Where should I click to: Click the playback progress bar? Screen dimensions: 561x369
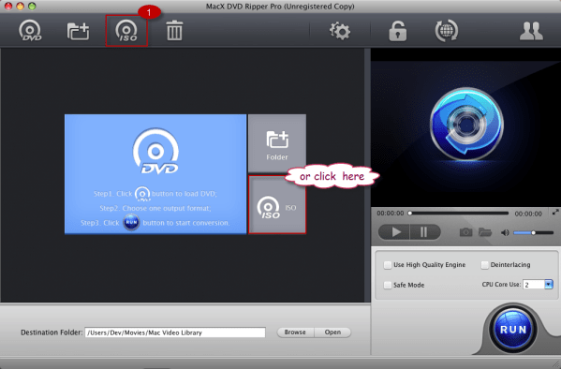(x=459, y=214)
